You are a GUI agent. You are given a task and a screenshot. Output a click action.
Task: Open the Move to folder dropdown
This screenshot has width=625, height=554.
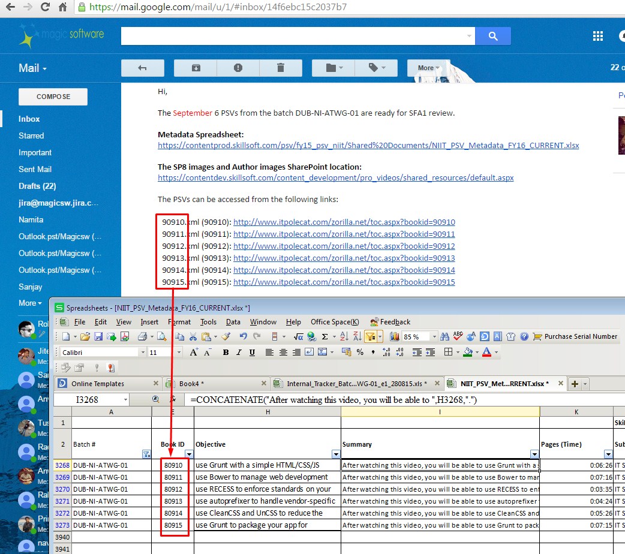pyautogui.click(x=334, y=68)
